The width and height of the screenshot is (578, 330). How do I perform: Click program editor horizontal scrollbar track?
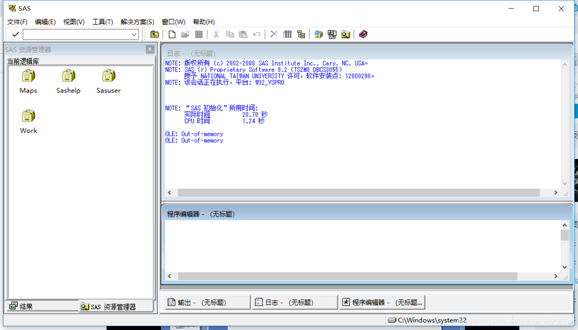[x=363, y=276]
